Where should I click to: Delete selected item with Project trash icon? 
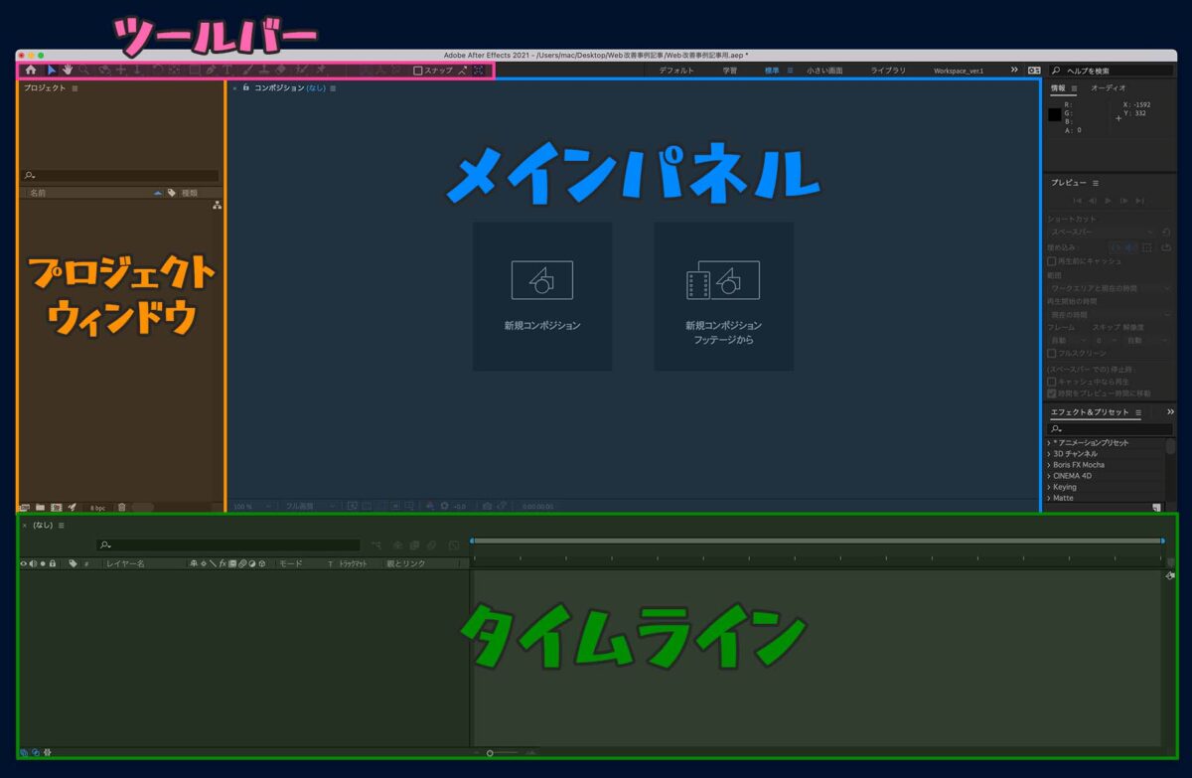tap(121, 507)
